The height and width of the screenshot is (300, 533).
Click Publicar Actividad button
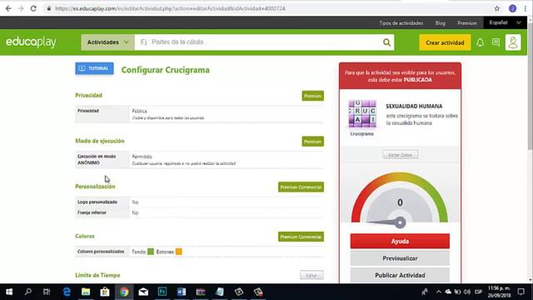point(400,275)
